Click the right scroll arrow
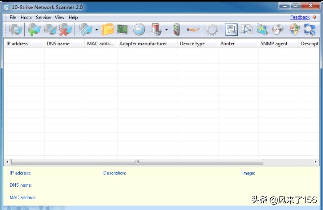 coord(315,162)
